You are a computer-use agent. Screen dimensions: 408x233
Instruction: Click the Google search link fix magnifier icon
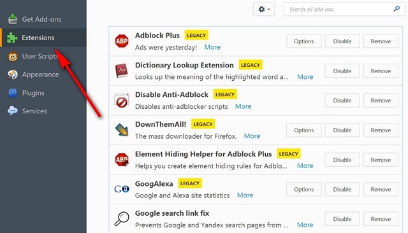[122, 219]
